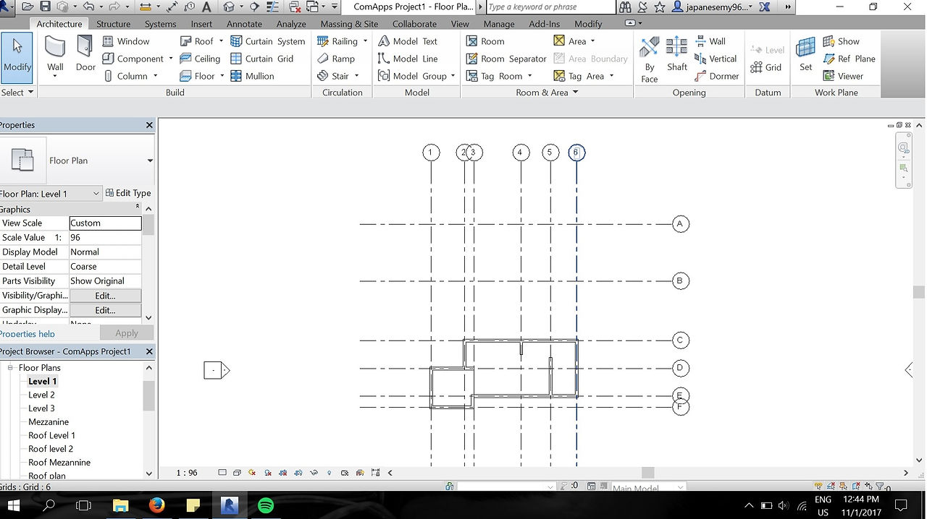The width and height of the screenshot is (927, 519).
Task: Expand the Wall tool dropdown arrow
Action: coord(56,75)
